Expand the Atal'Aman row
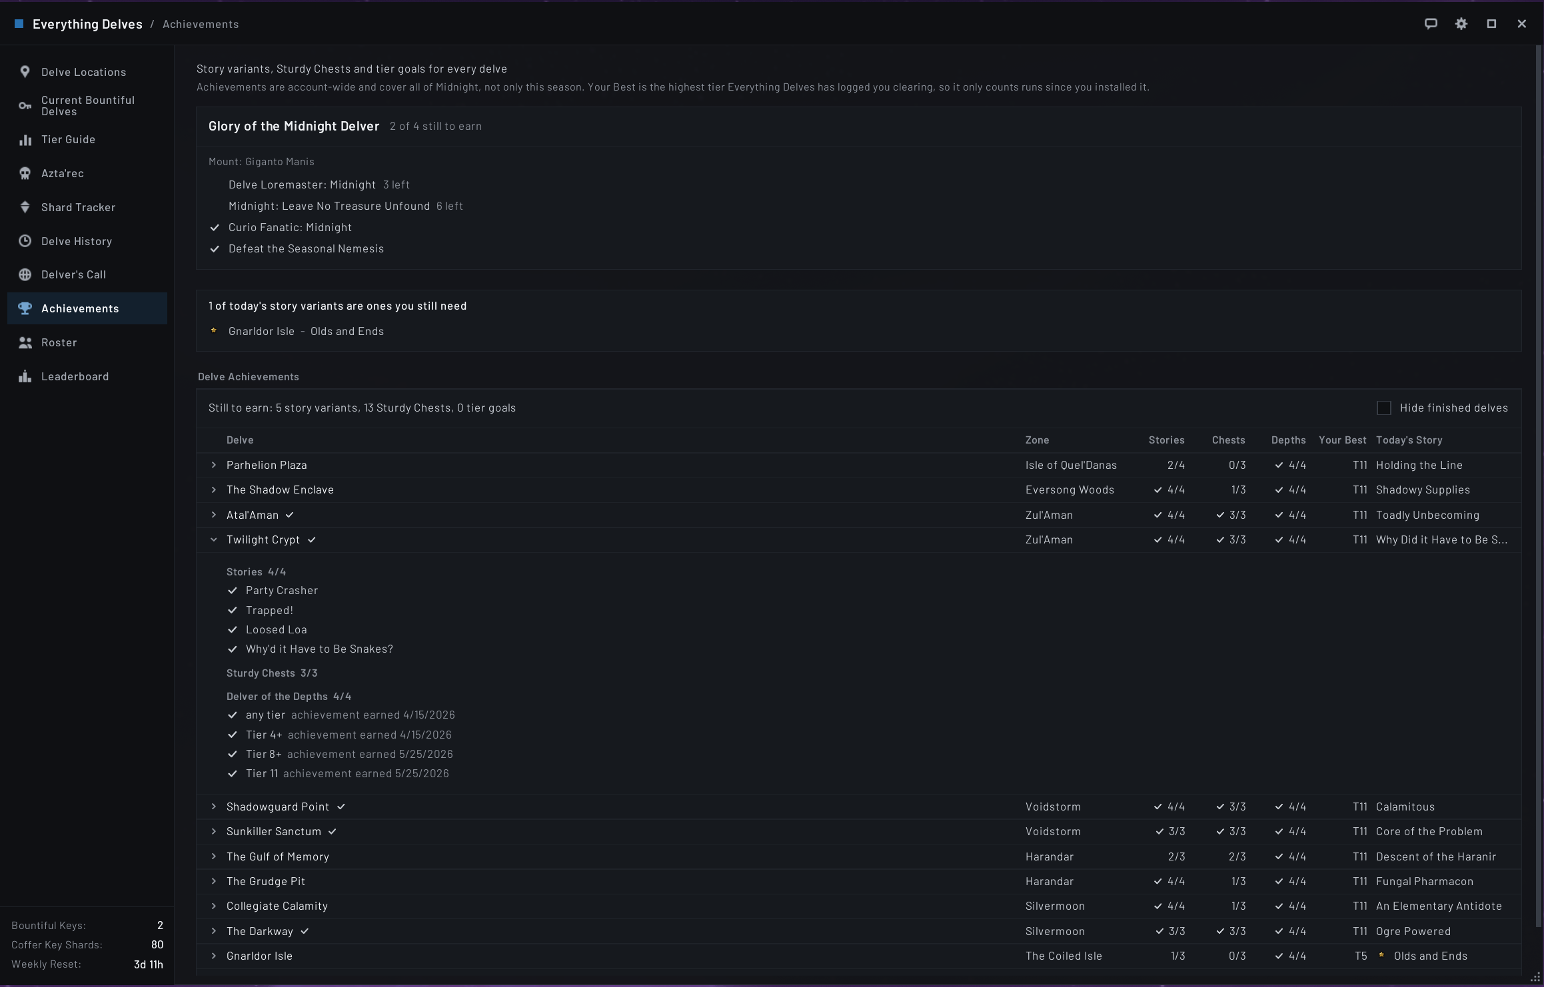The width and height of the screenshot is (1544, 987). click(213, 515)
